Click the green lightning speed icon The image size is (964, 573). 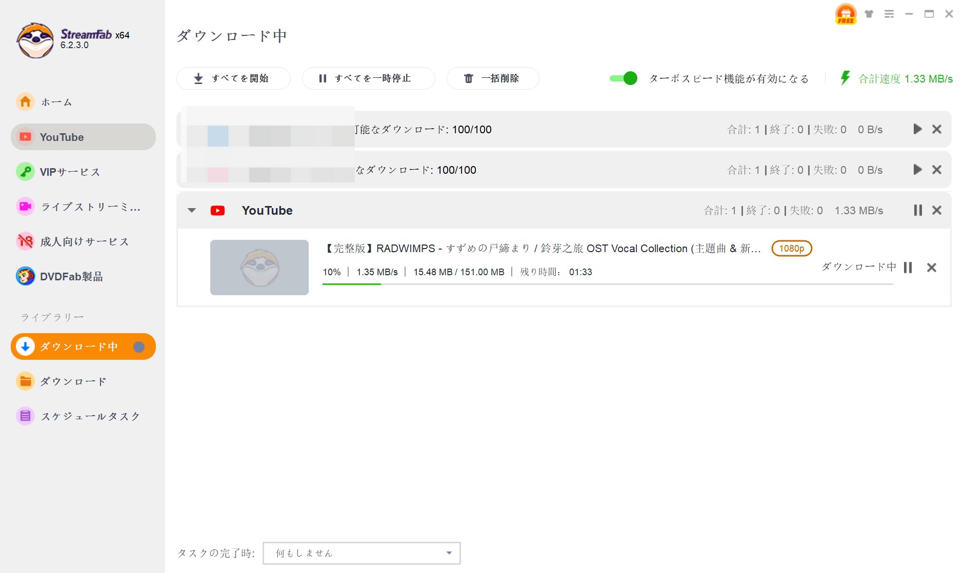[845, 78]
